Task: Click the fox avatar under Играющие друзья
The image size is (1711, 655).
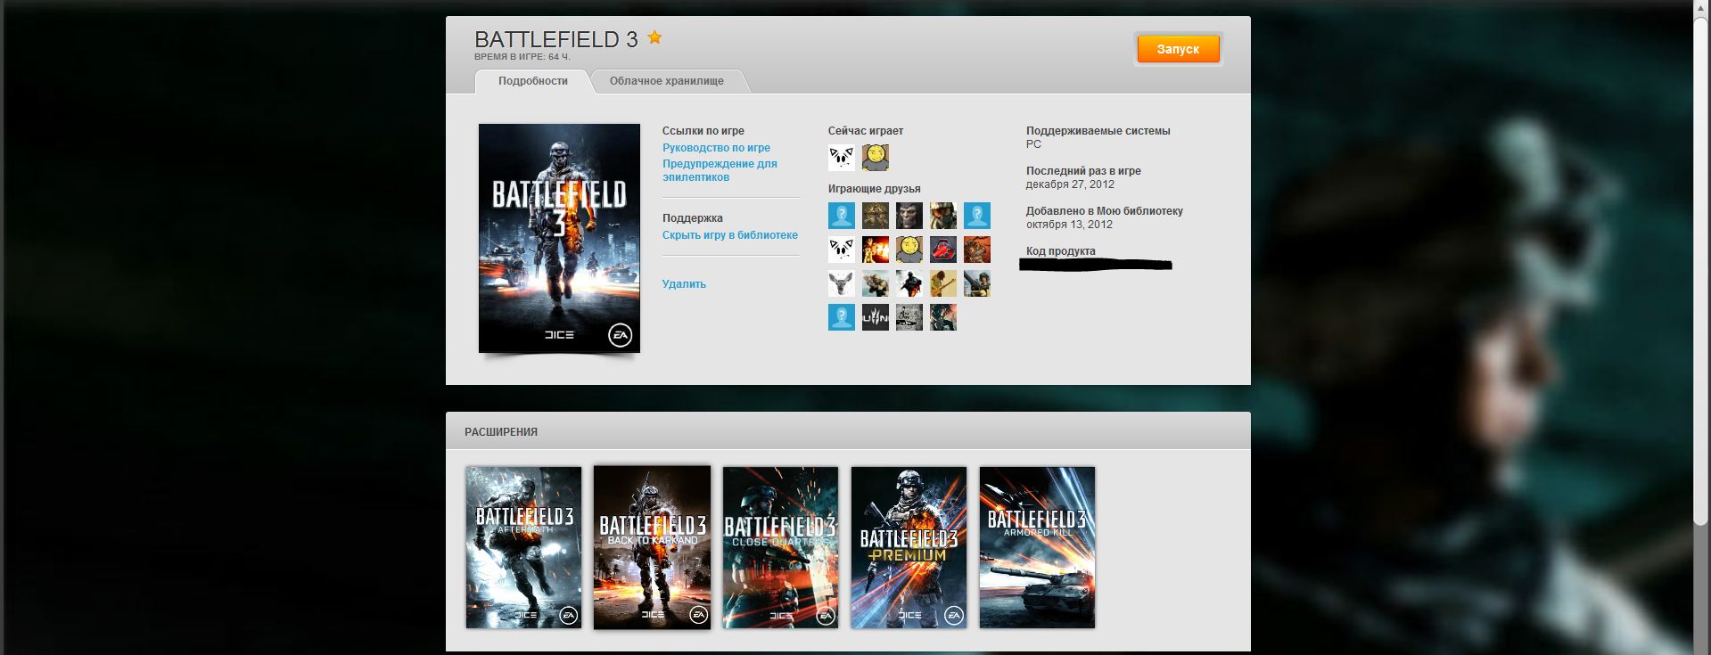Action: 842,250
